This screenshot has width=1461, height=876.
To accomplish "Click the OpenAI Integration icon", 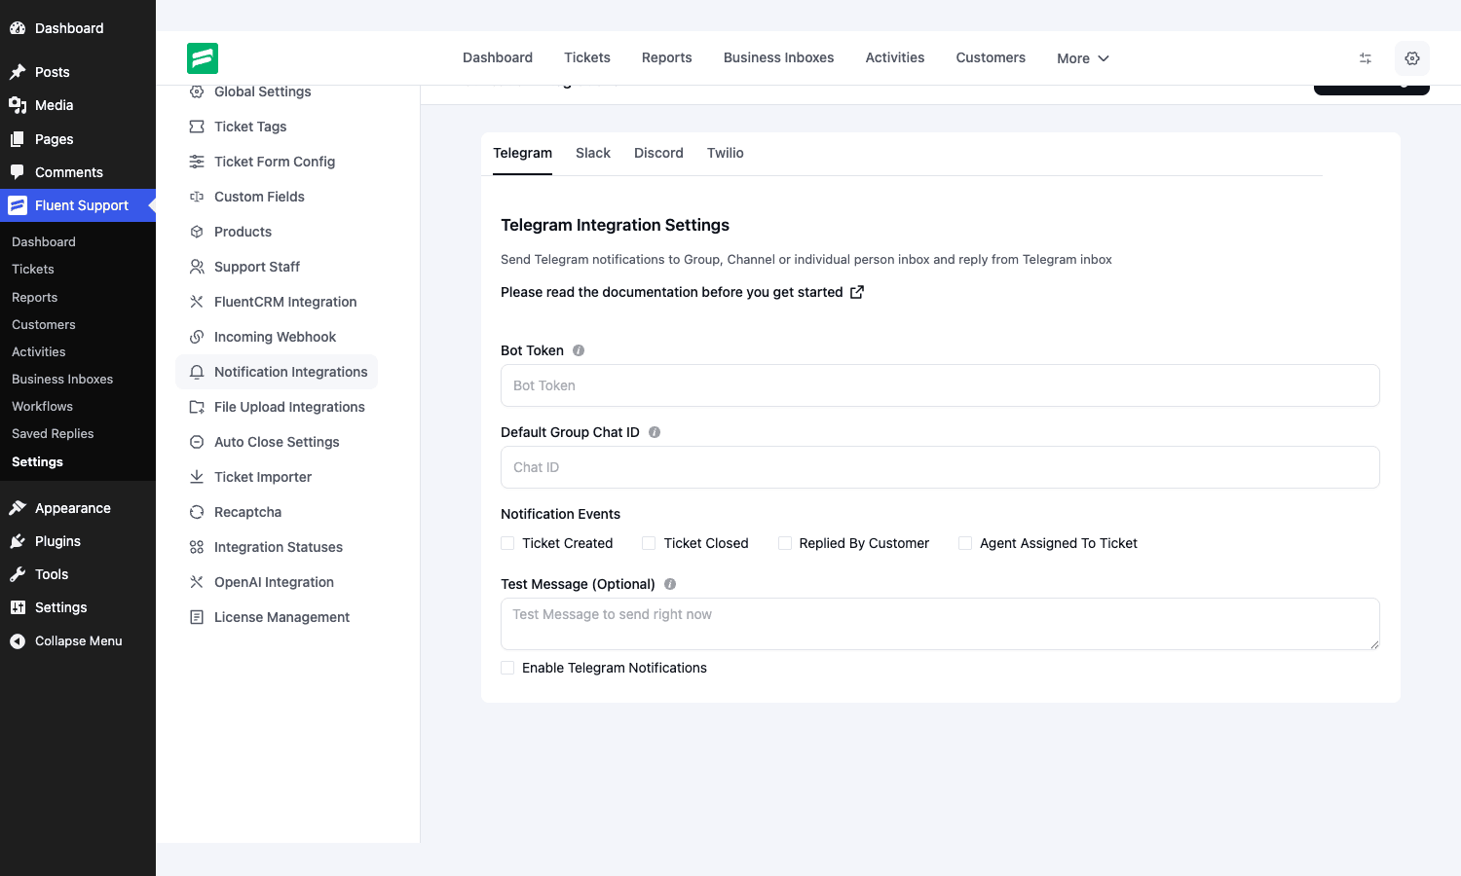I will (x=197, y=582).
